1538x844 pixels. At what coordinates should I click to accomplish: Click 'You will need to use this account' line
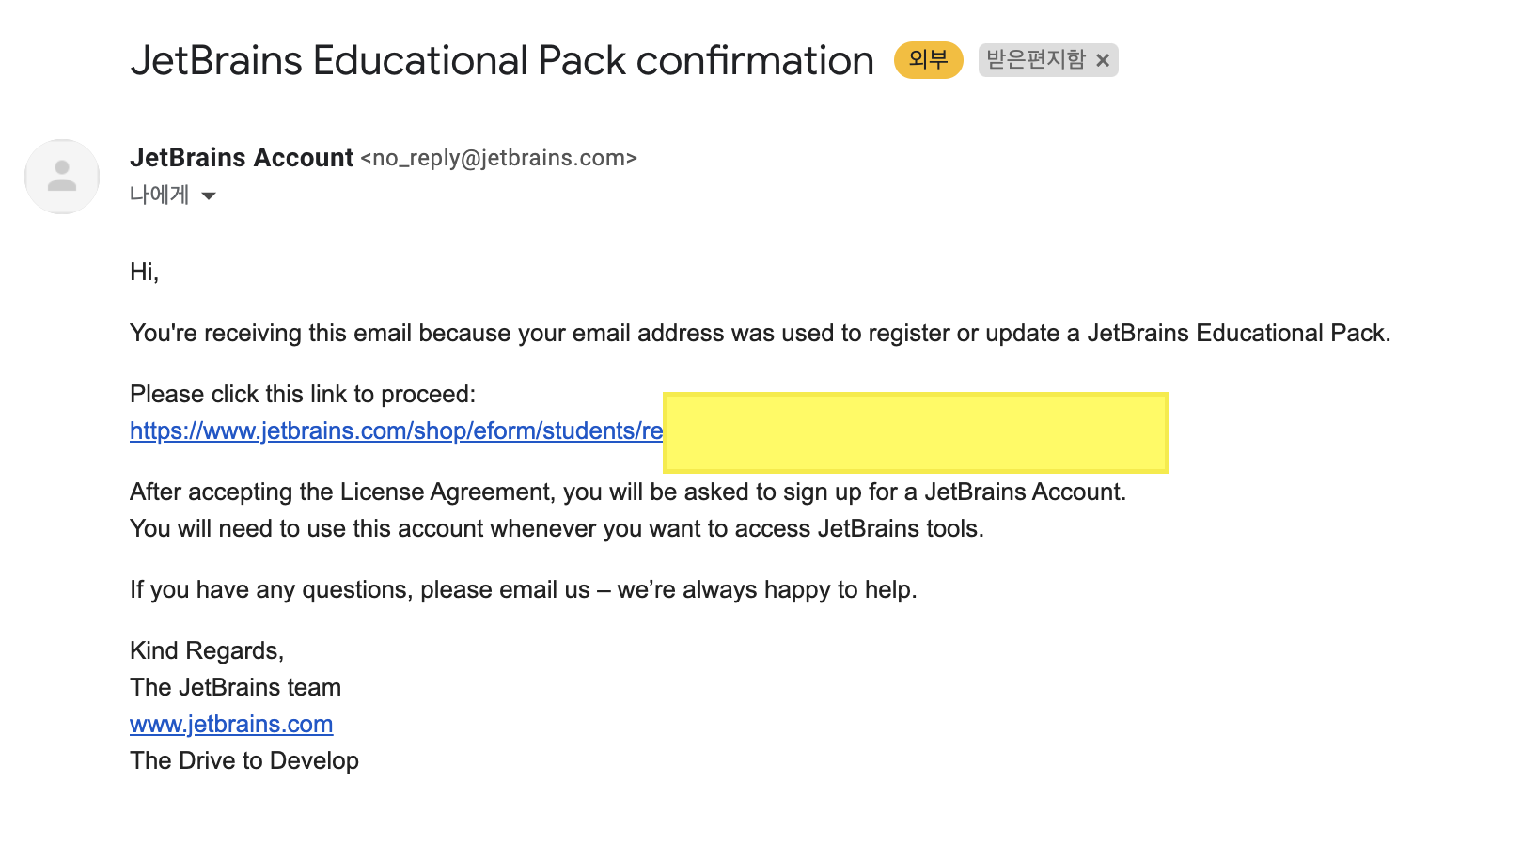557,528
